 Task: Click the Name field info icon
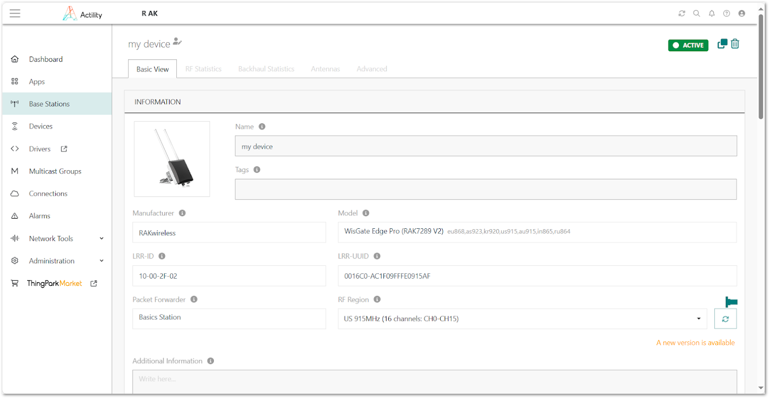click(x=262, y=127)
